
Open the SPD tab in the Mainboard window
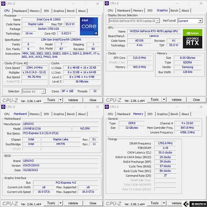tap(46, 114)
